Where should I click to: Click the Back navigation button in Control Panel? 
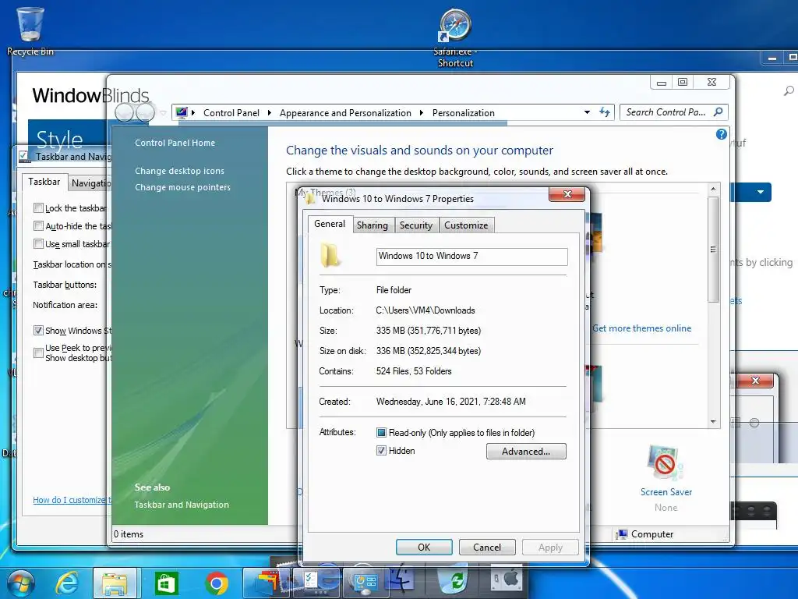124,112
